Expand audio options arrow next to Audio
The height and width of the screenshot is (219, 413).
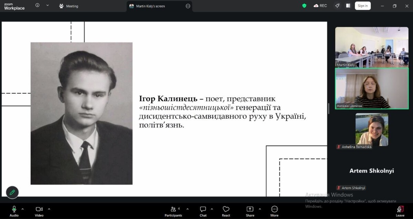click(23, 209)
